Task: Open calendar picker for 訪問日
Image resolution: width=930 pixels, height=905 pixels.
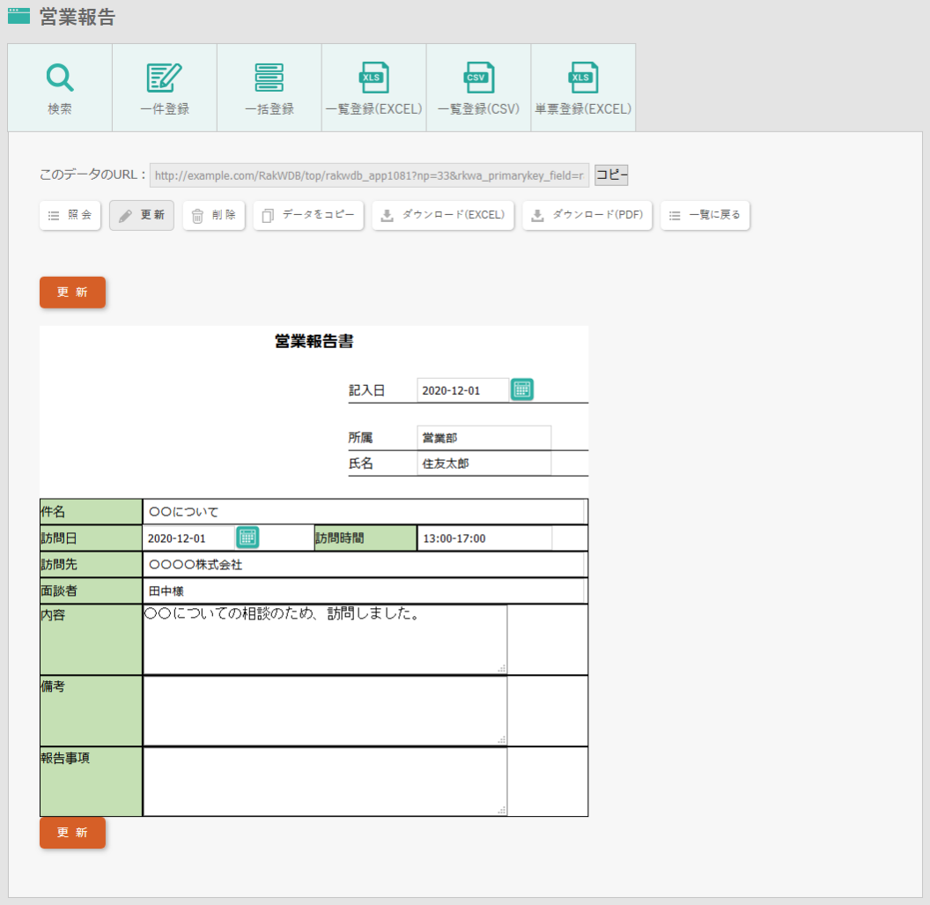Action: click(x=247, y=537)
